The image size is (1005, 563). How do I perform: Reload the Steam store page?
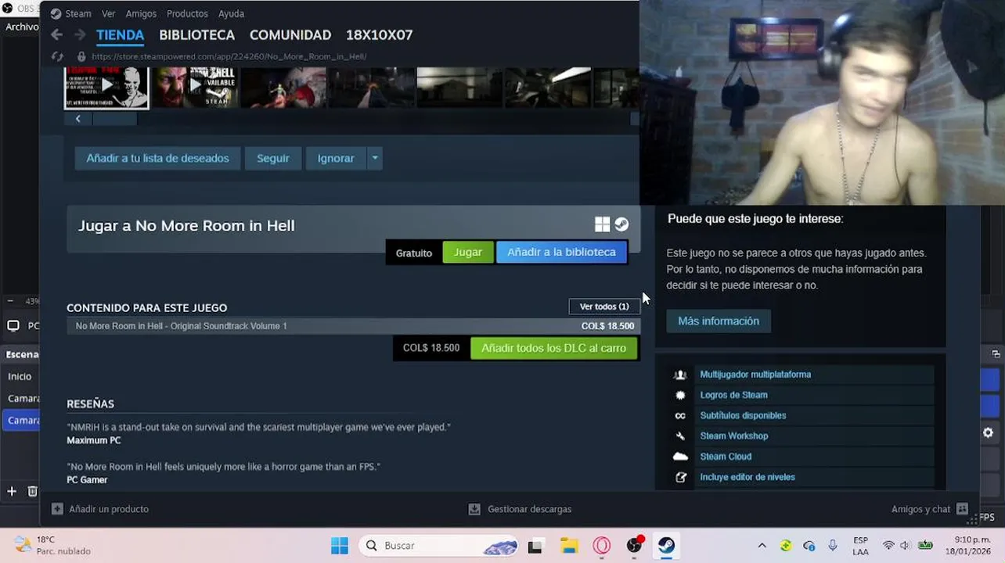tap(57, 56)
